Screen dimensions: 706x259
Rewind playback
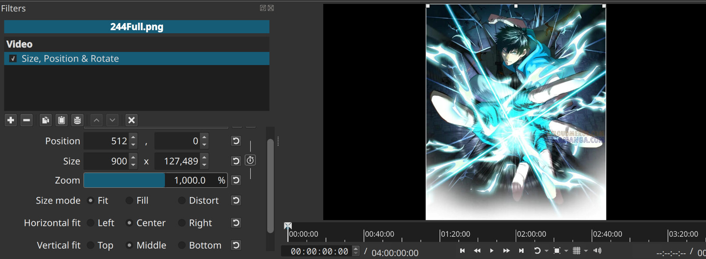click(477, 251)
